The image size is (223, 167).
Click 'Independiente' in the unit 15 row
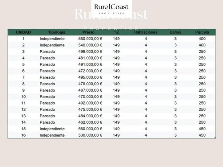point(52,129)
